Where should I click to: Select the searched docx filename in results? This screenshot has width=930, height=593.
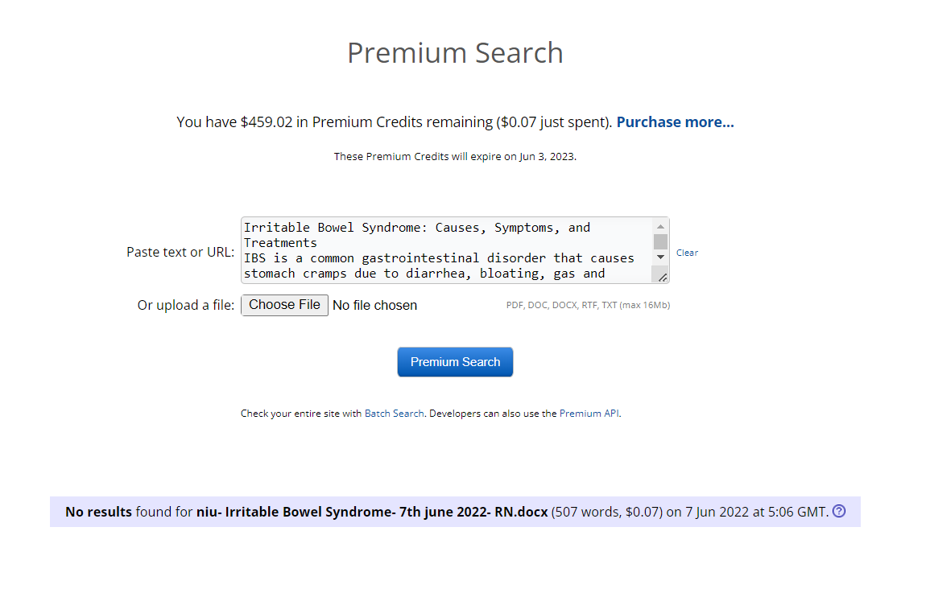[372, 512]
